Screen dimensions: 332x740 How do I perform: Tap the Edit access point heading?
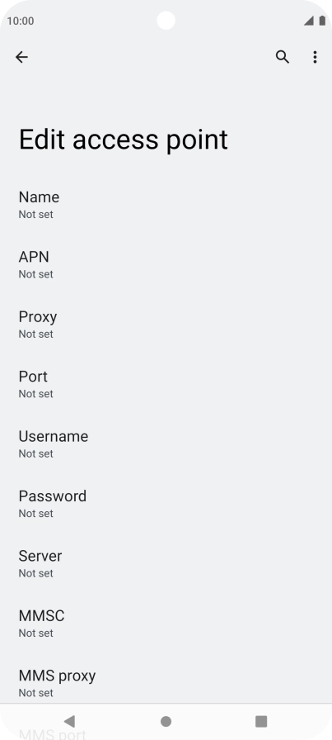pos(123,140)
